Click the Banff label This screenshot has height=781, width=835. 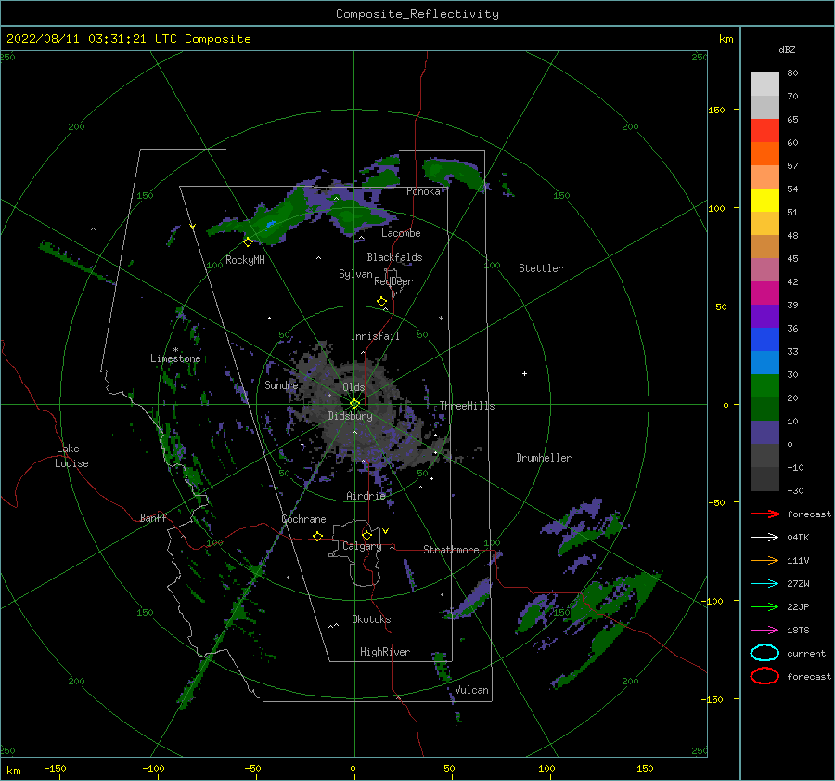pos(153,517)
